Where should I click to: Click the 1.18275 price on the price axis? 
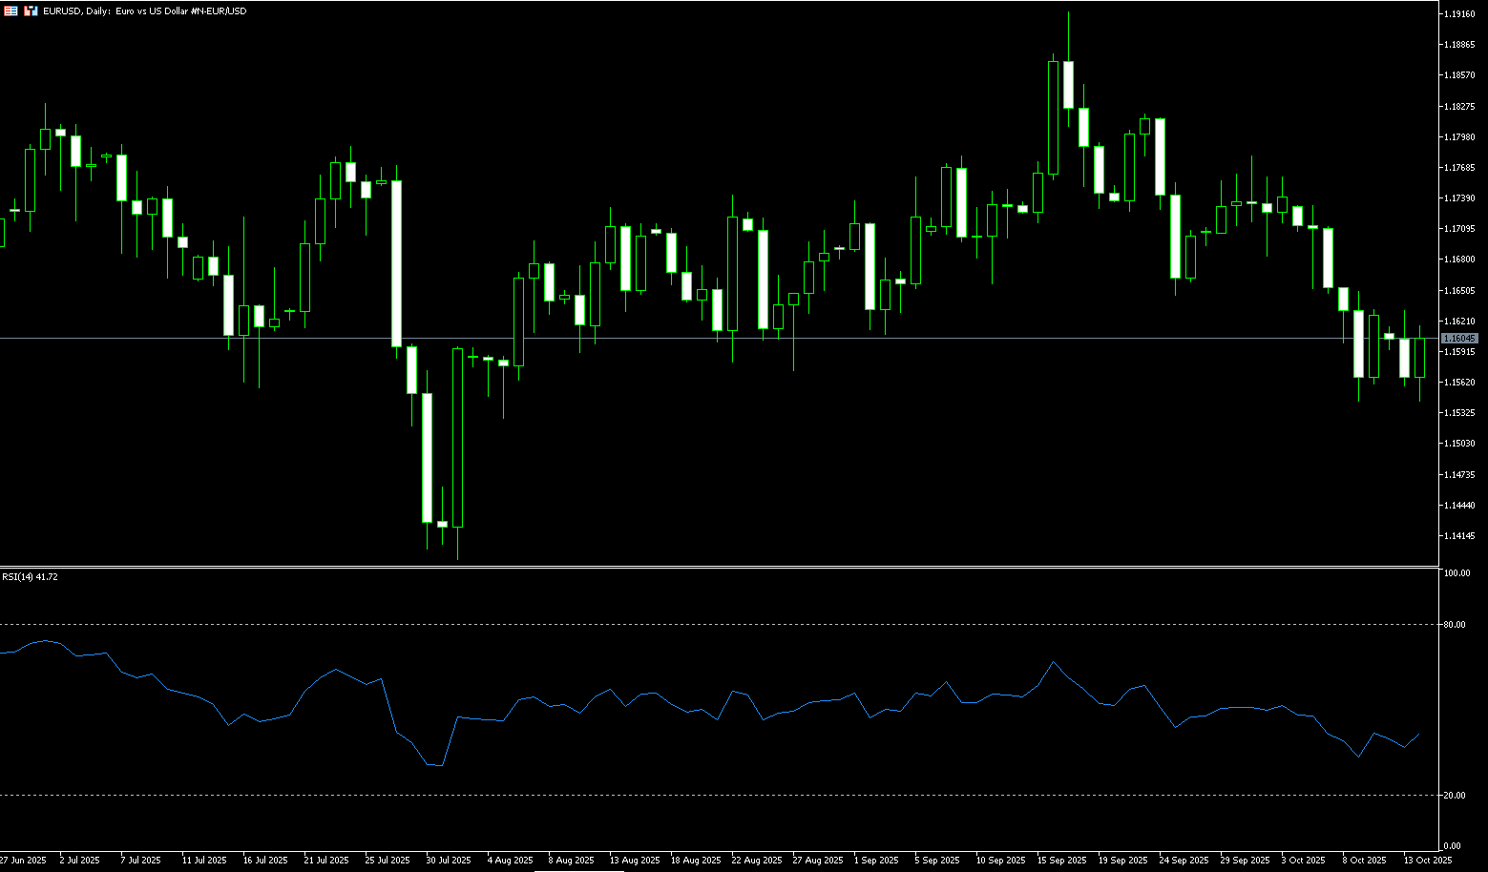[1459, 106]
